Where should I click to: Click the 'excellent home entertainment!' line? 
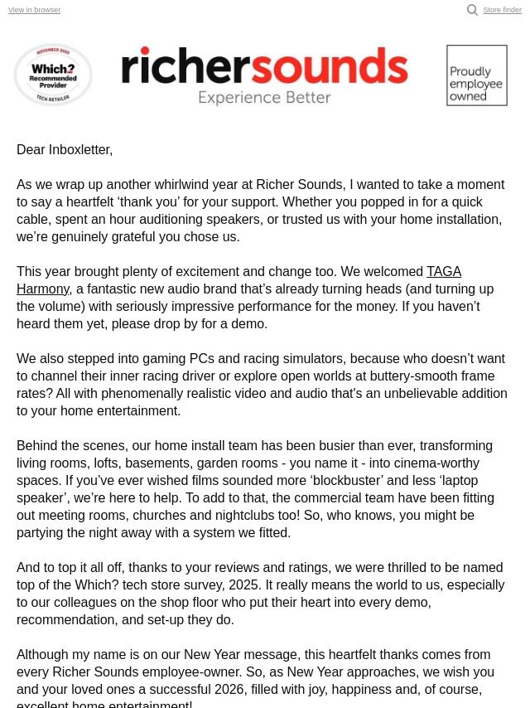tap(104, 704)
